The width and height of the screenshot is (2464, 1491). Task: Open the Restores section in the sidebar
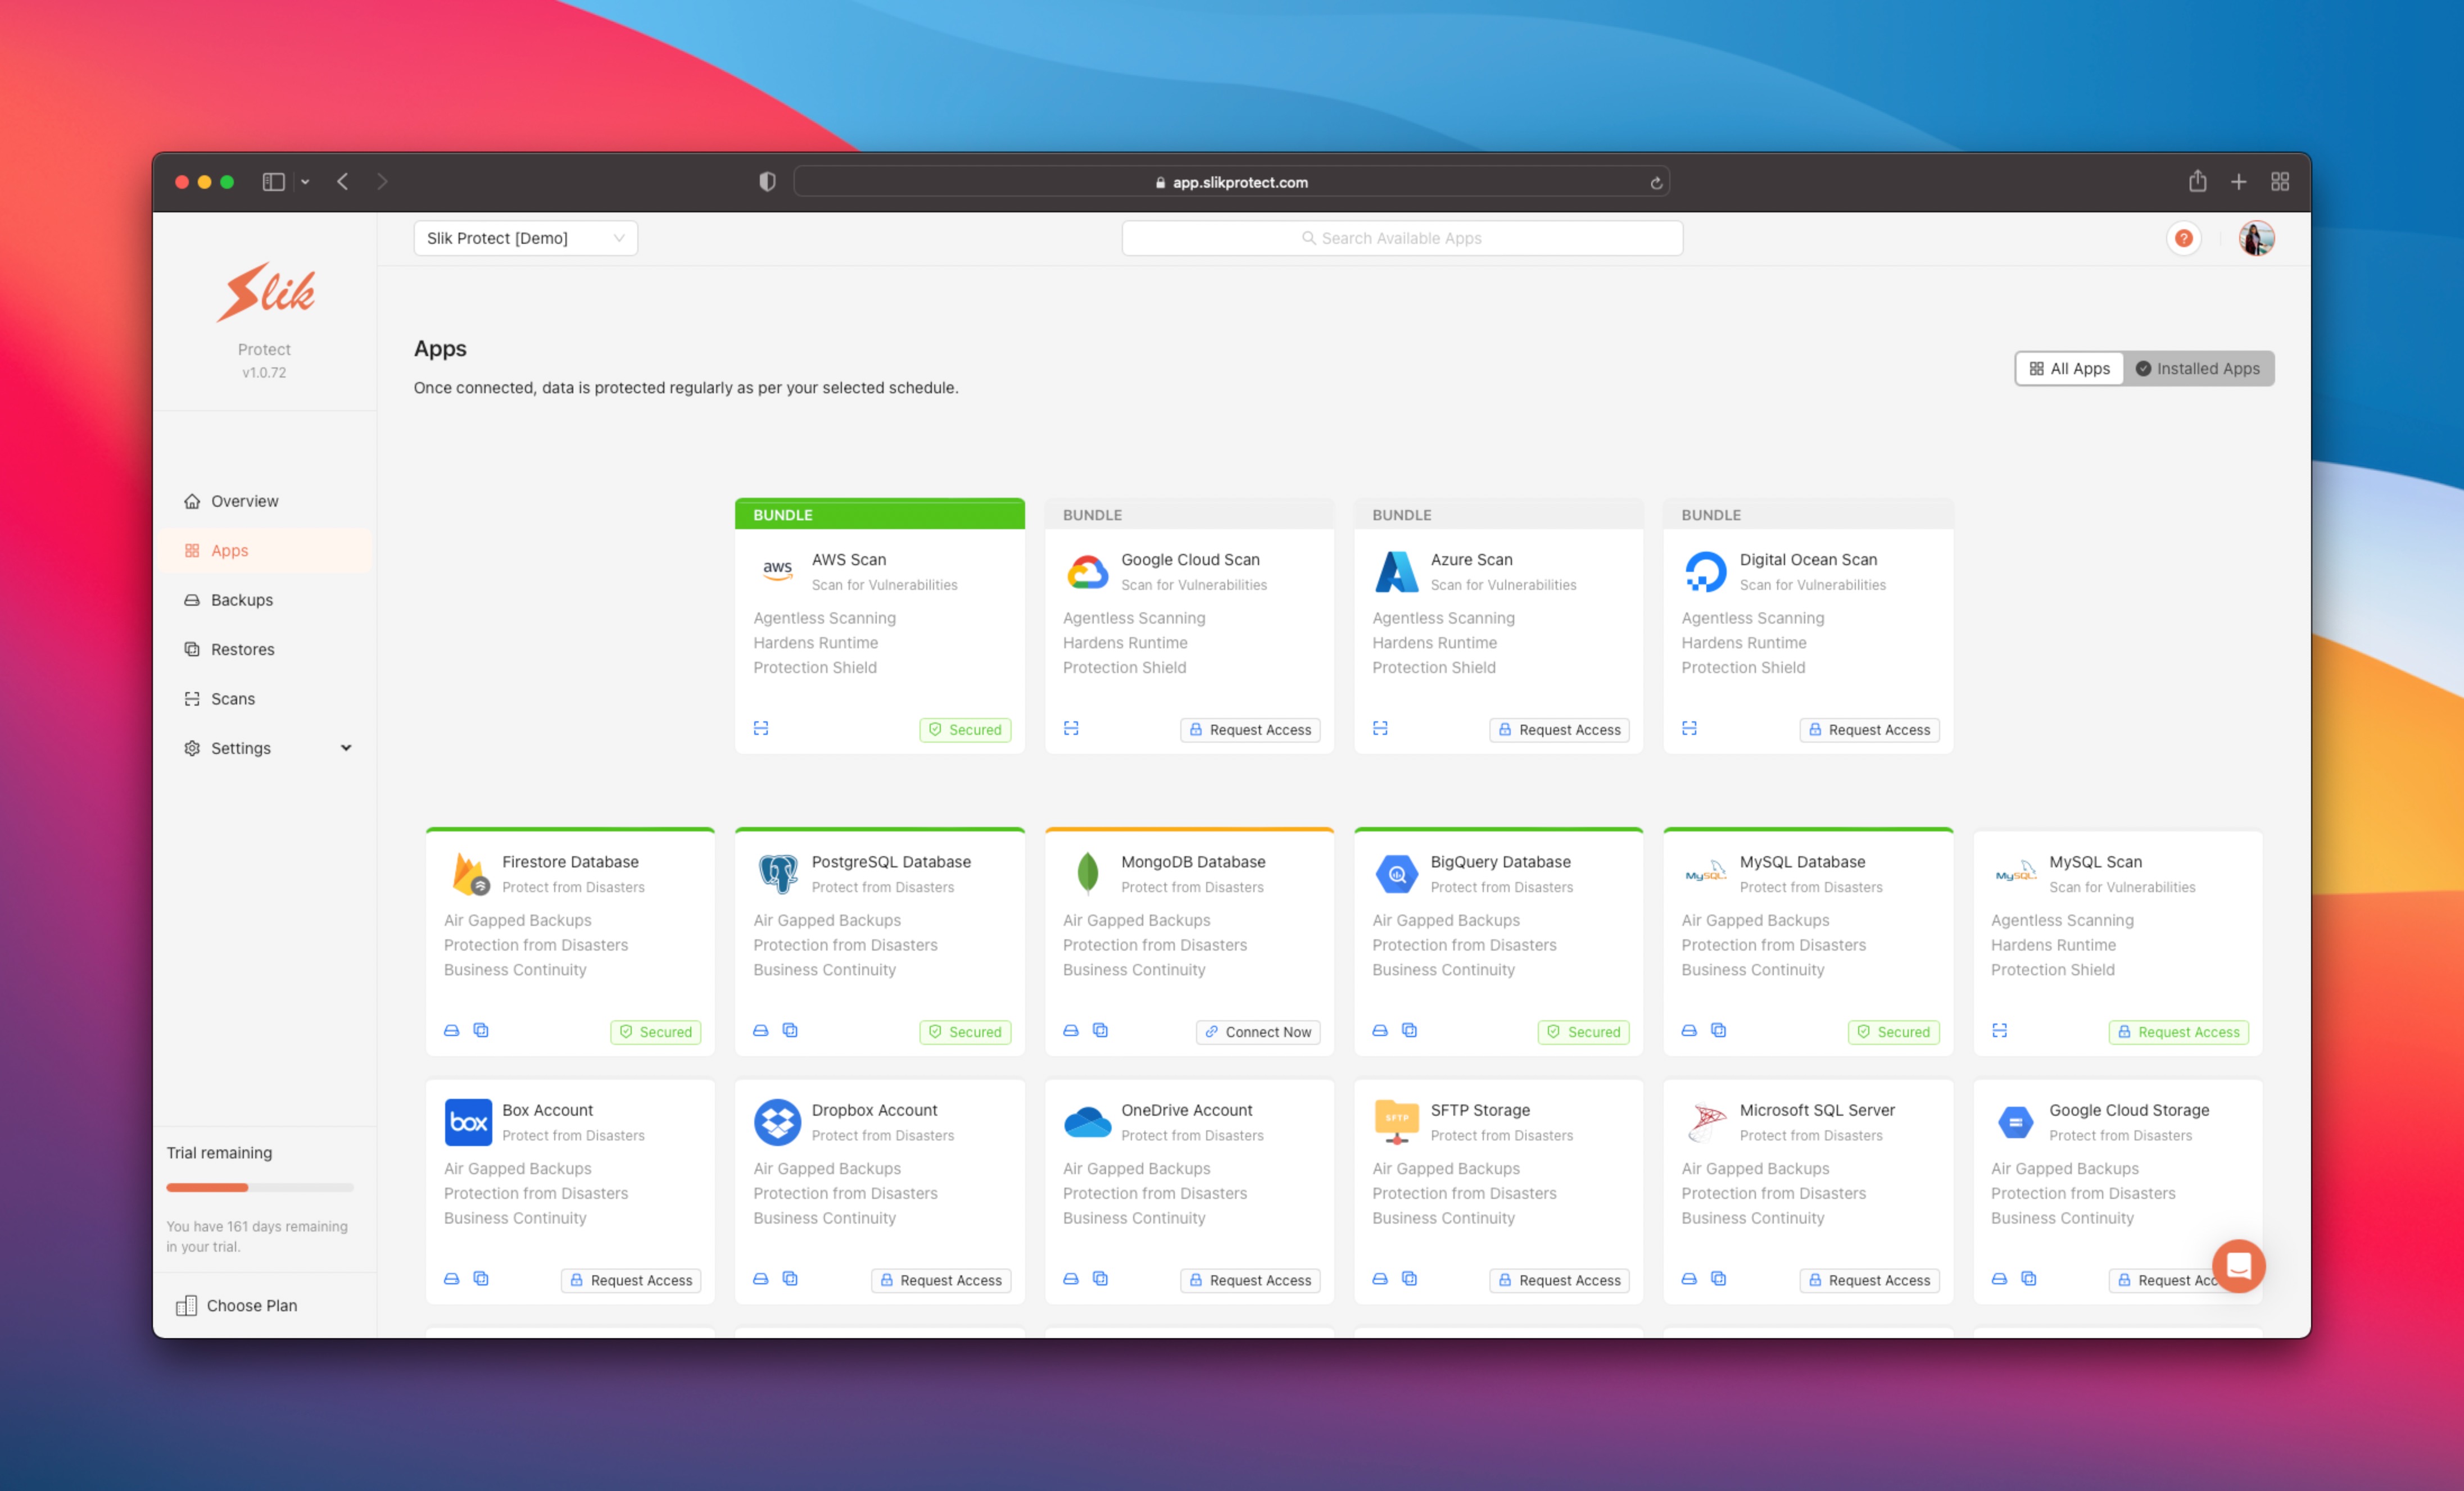coord(242,648)
